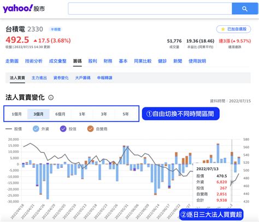Click the 半導體 industry tag
Screen dimensions: 259x222
tap(56, 29)
